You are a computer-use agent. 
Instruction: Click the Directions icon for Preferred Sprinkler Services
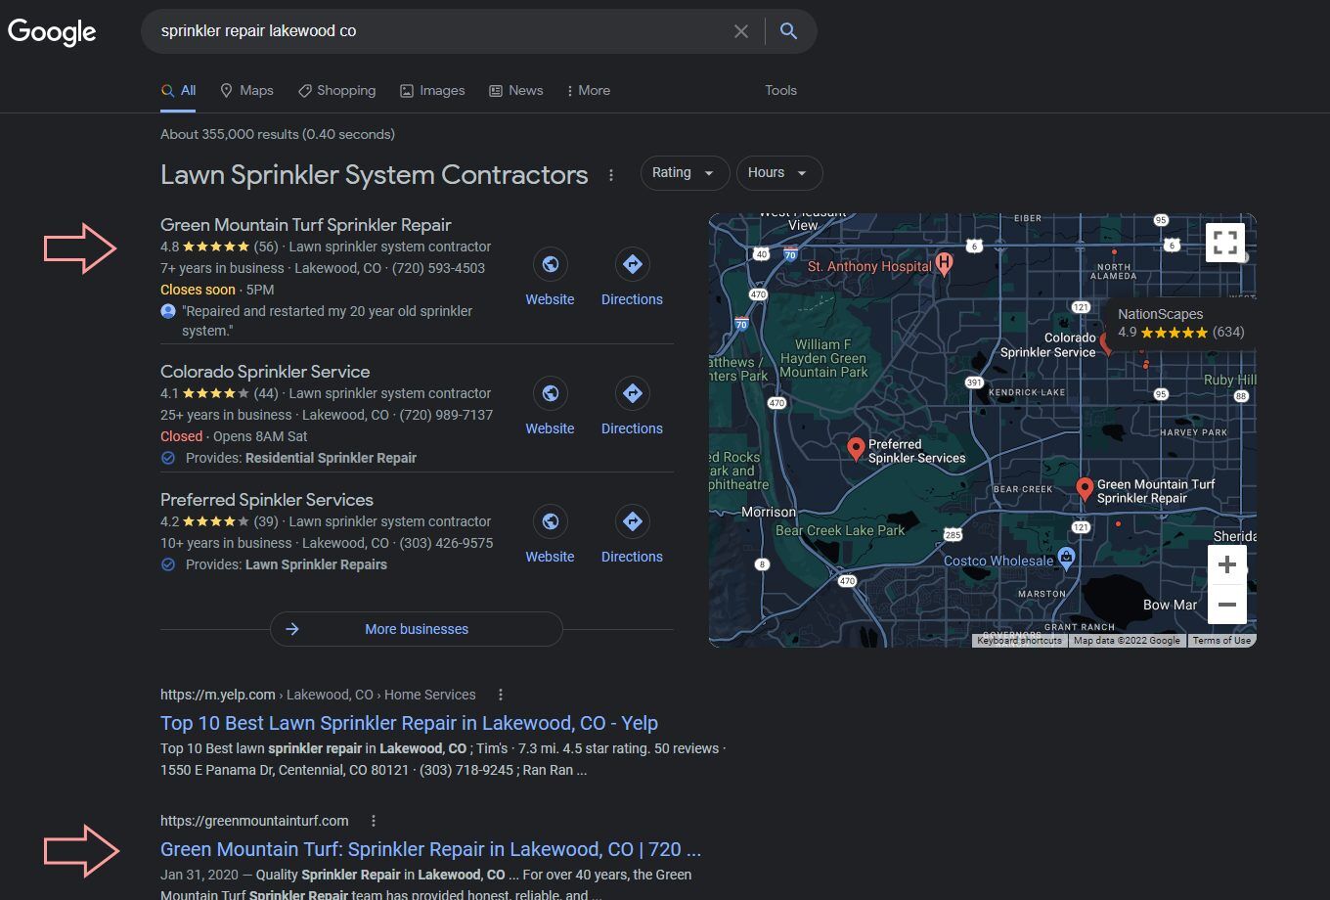pyautogui.click(x=632, y=521)
